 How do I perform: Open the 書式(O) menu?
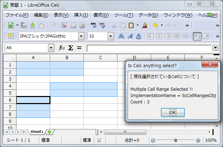101,15
